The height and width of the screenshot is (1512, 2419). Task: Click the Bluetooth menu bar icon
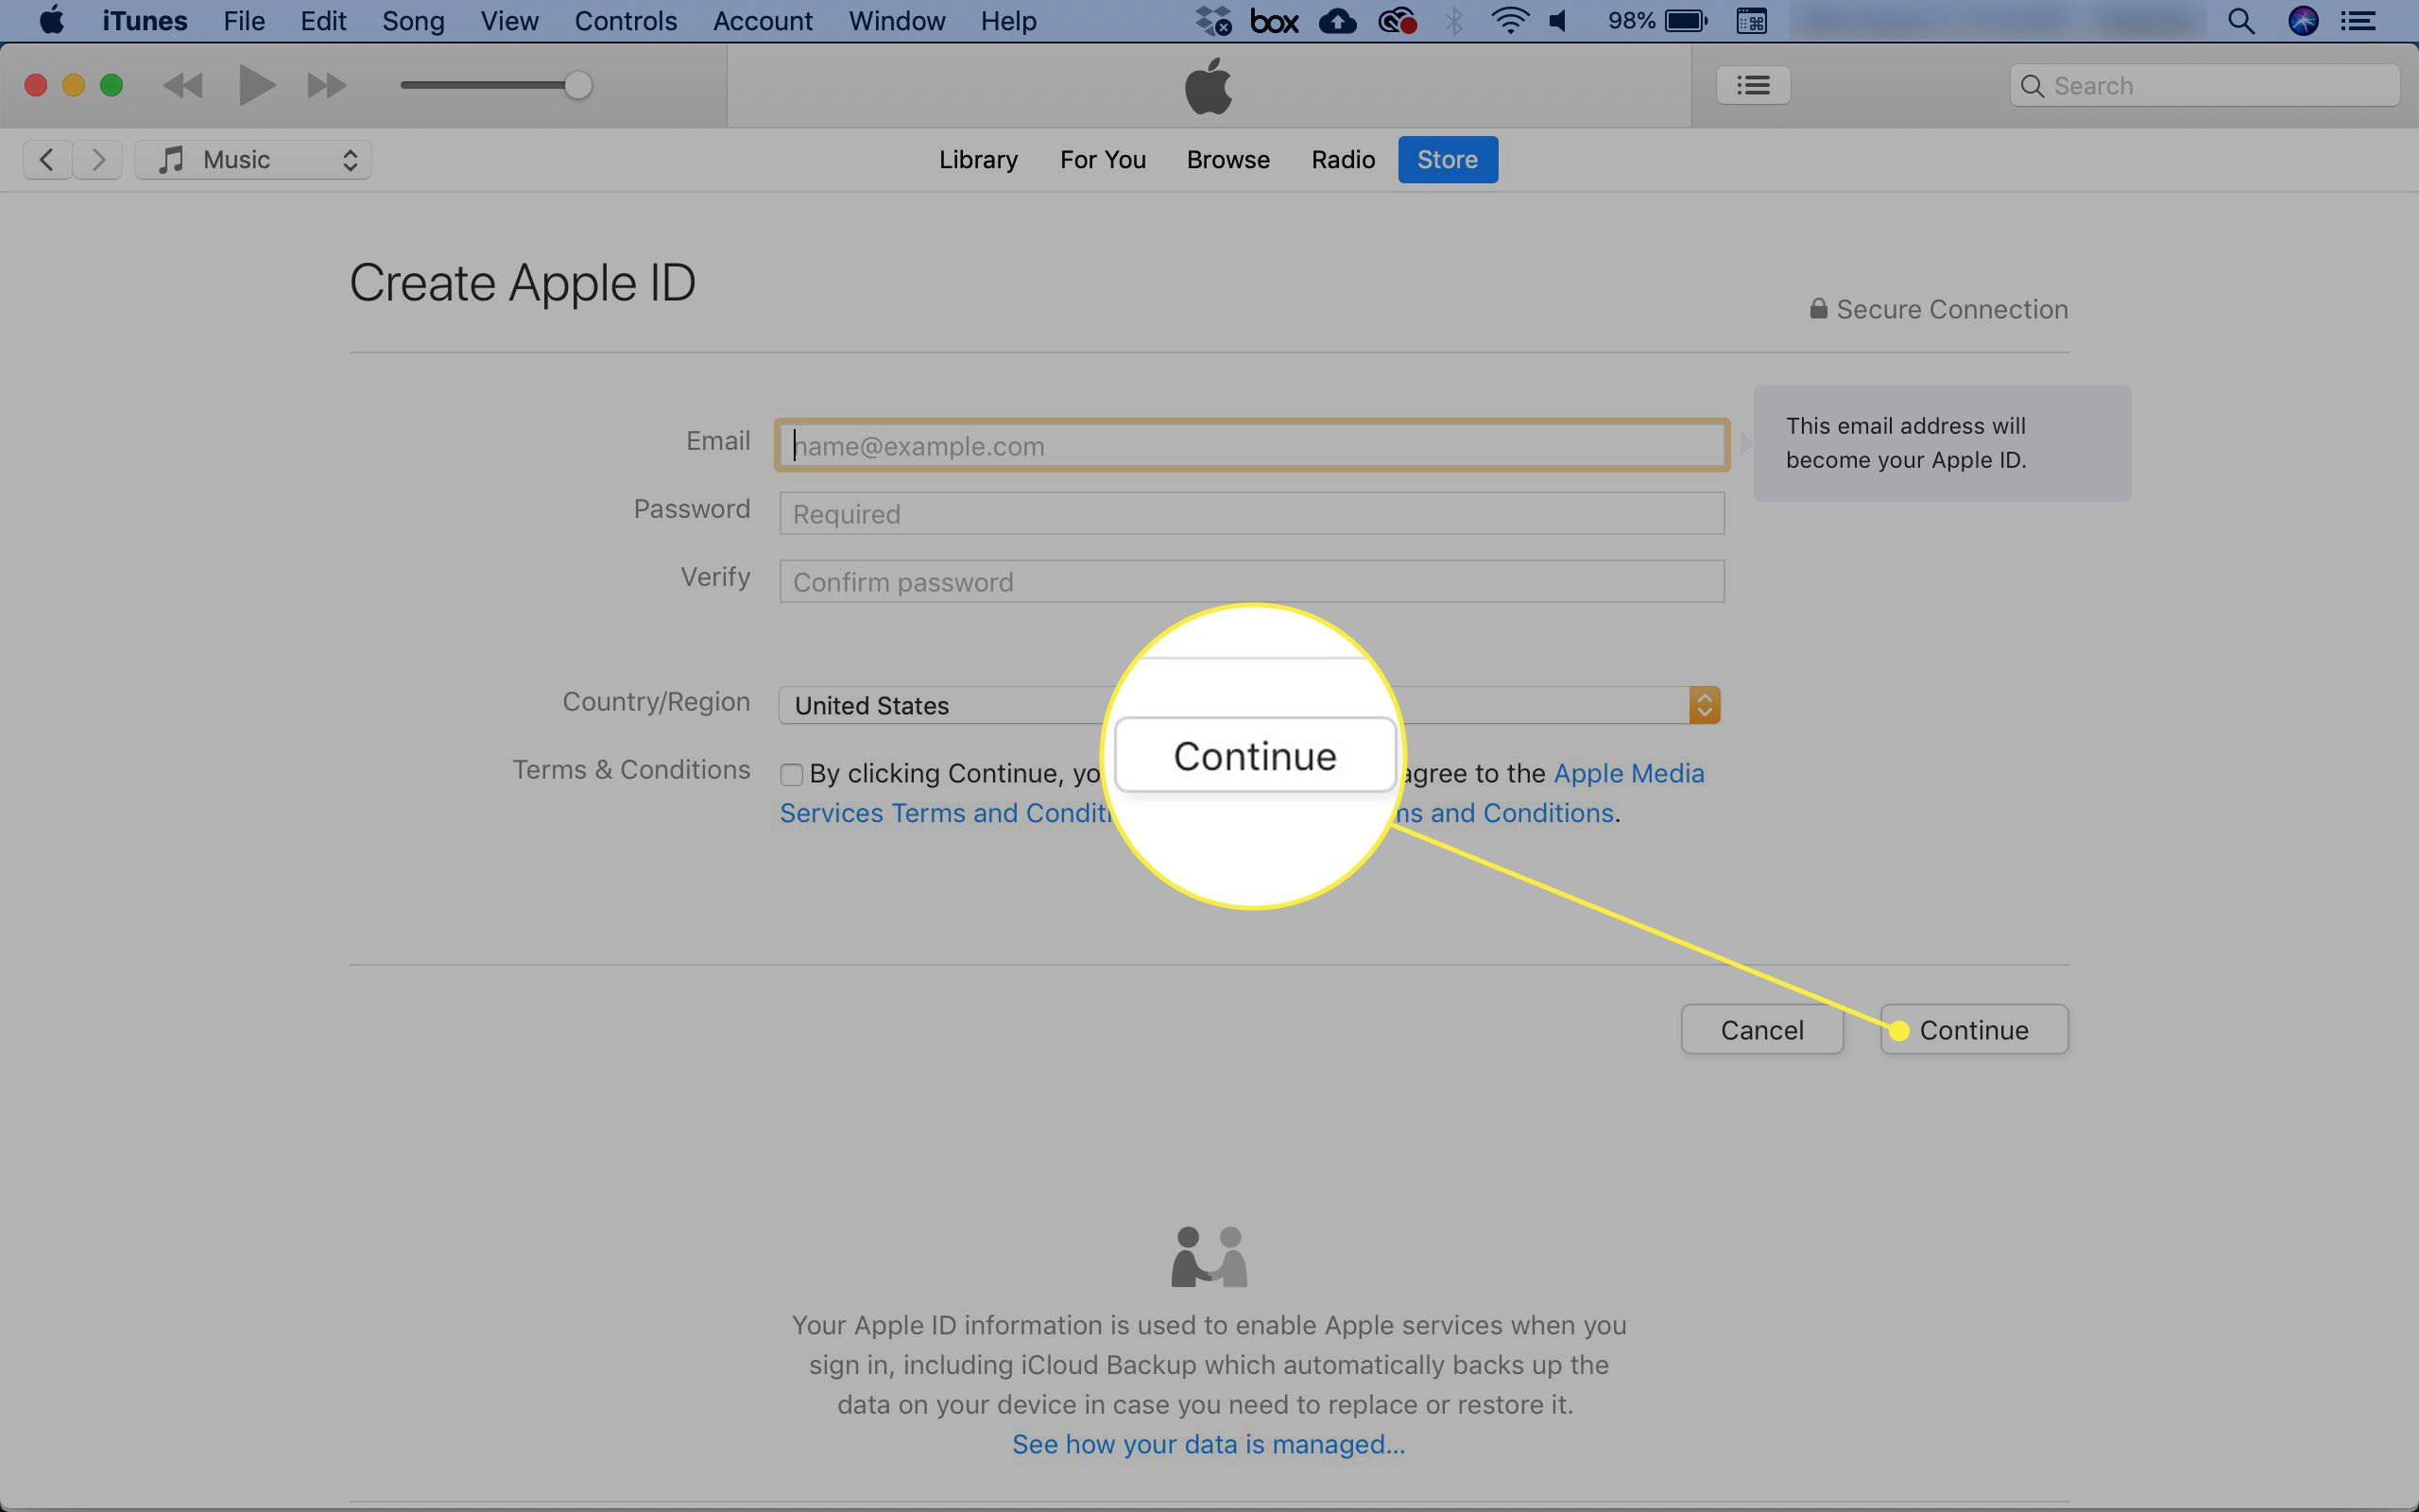tap(1453, 21)
